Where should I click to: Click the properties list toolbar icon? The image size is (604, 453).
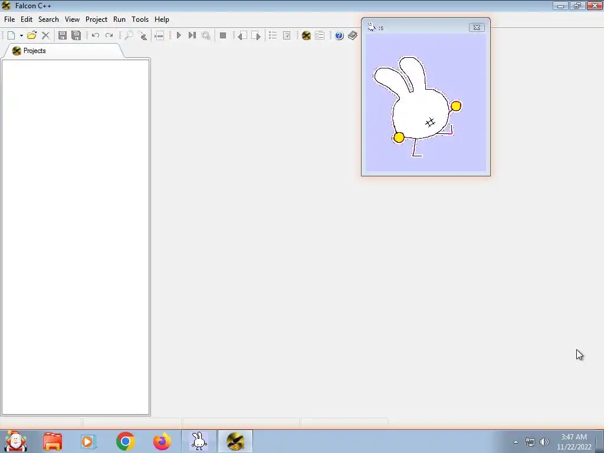click(x=320, y=35)
